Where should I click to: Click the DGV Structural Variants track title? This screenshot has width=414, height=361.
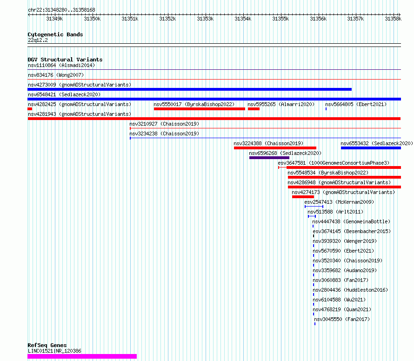(x=65, y=60)
